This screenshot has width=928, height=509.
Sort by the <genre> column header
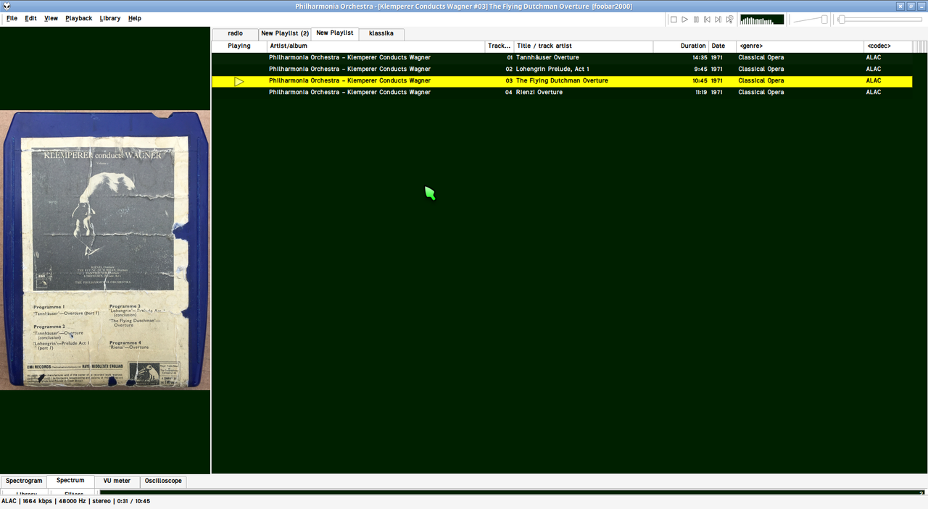(x=800, y=46)
